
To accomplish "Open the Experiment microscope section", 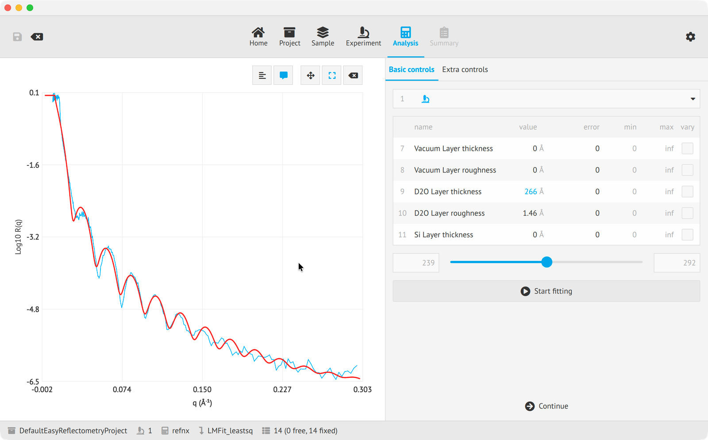I will click(x=363, y=37).
